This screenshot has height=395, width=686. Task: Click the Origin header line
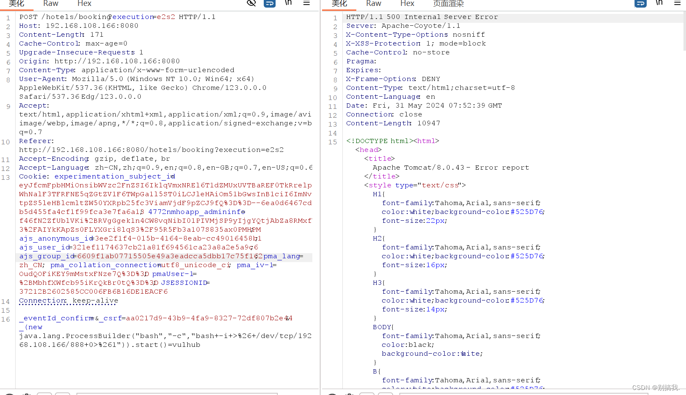pos(99,61)
